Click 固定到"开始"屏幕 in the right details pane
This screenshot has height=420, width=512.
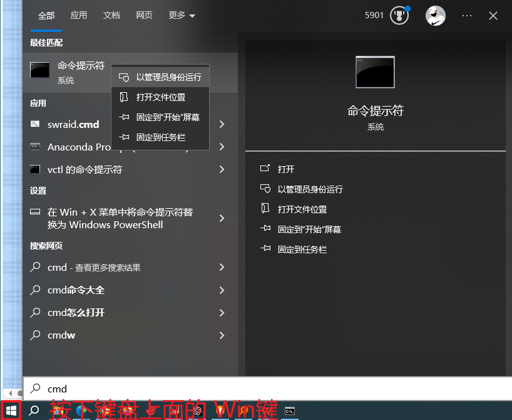[x=300, y=229]
